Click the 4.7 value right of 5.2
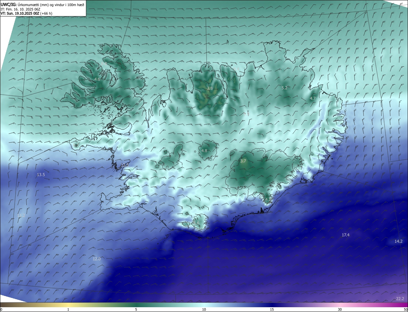 tap(313, 99)
